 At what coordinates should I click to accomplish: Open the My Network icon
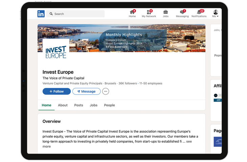(x=149, y=14)
